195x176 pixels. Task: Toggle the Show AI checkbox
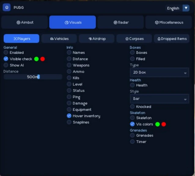tap(6, 65)
